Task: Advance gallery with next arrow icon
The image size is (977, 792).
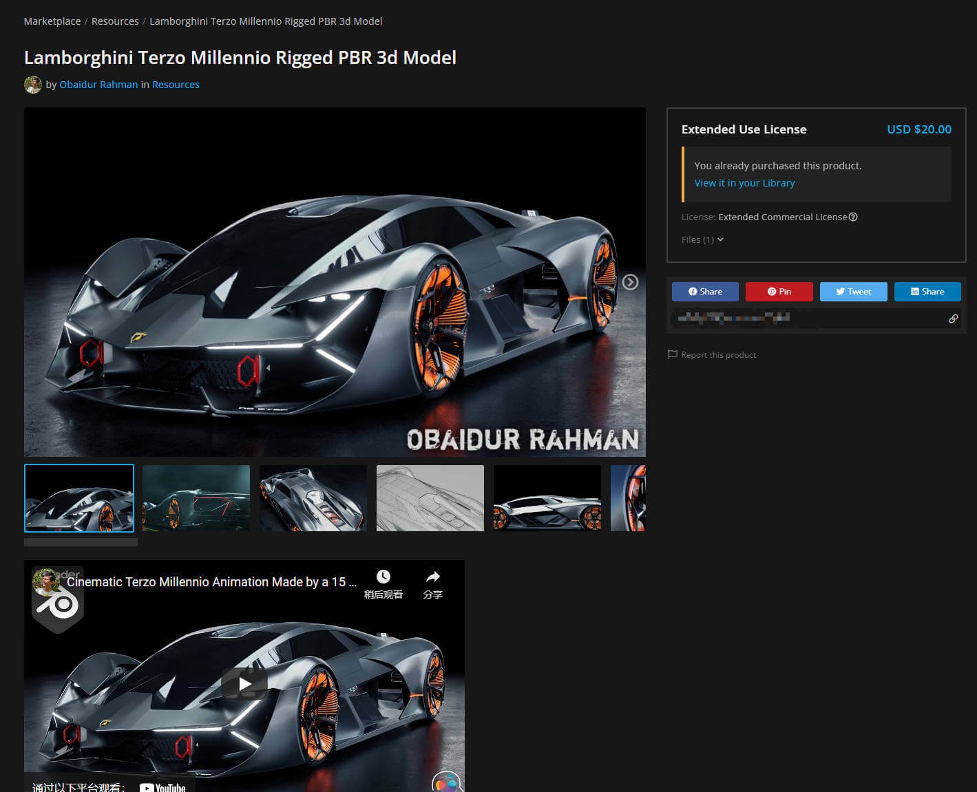Action: 630,282
